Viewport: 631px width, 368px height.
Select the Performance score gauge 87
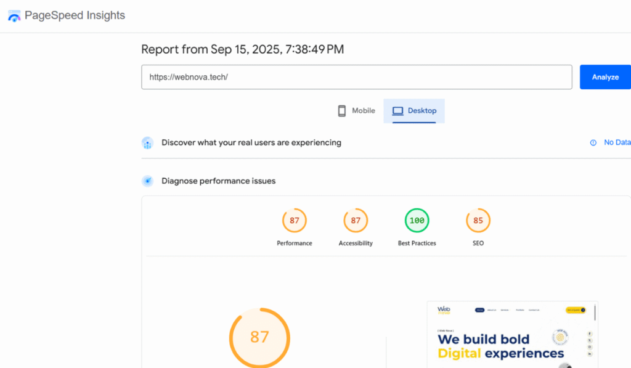pyautogui.click(x=294, y=221)
